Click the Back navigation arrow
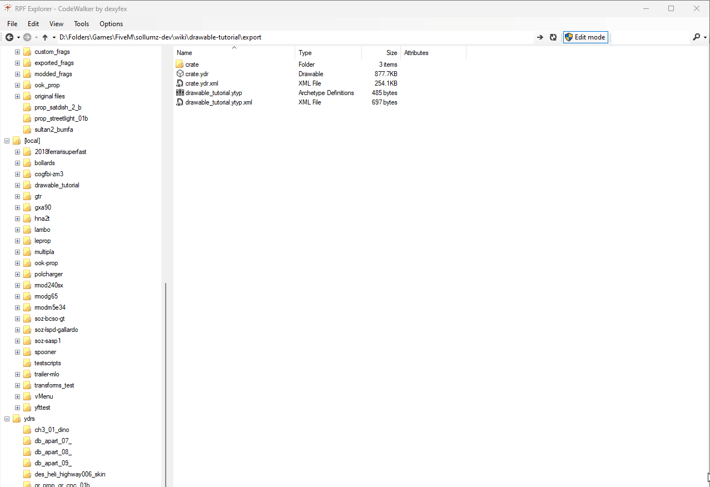The height and width of the screenshot is (487, 710). [9, 37]
